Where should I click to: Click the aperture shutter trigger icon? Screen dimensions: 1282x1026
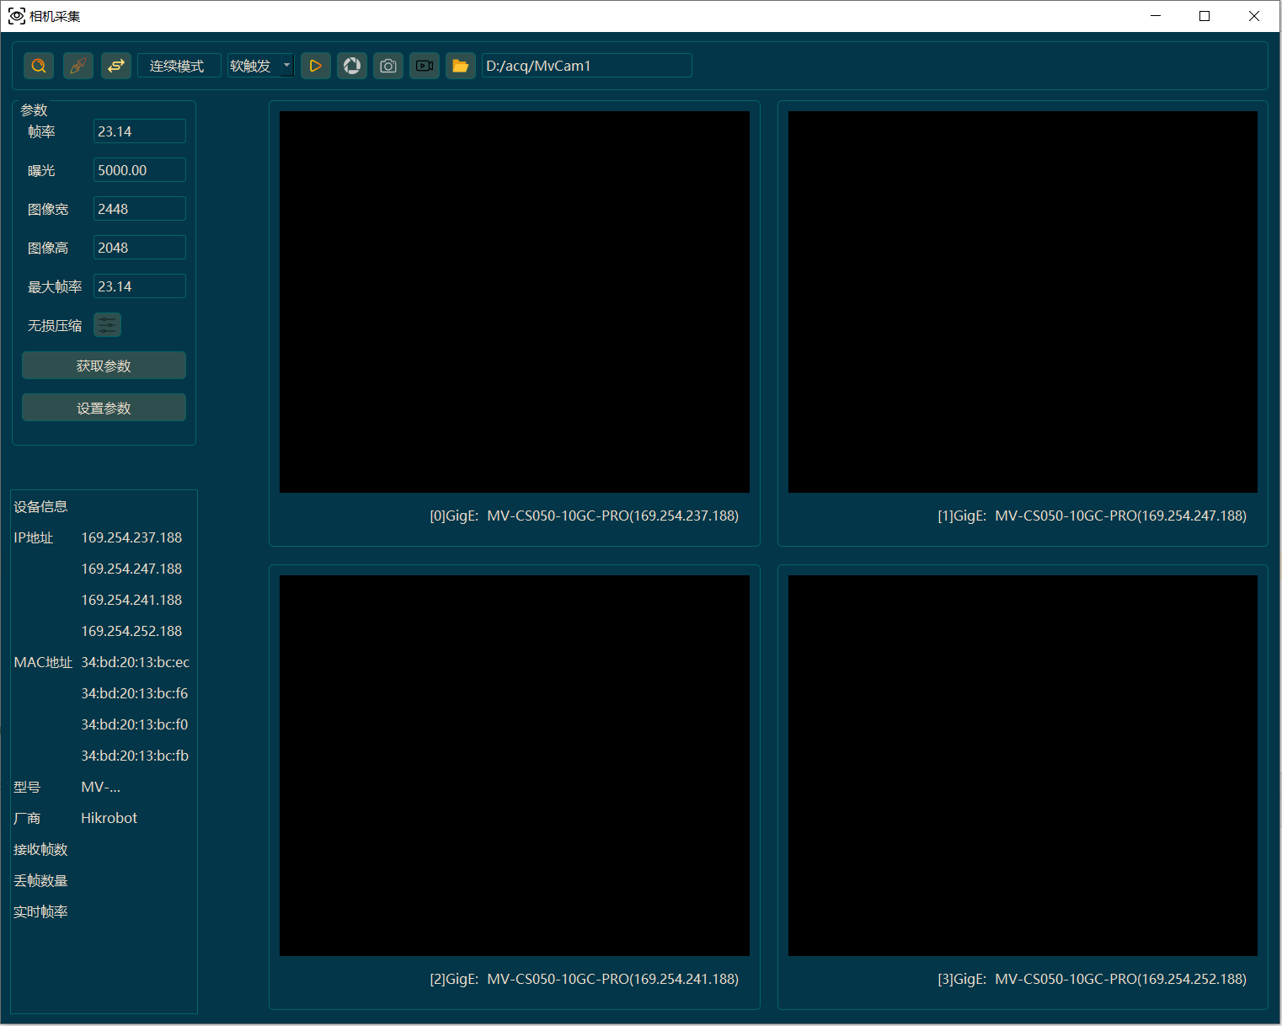coord(352,66)
